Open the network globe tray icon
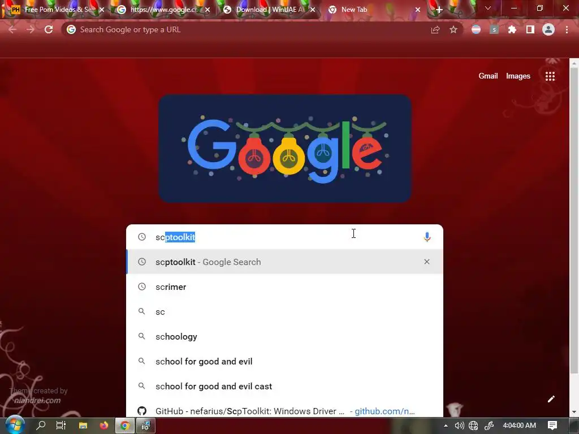Screen dimensions: 579x434 click(x=473, y=426)
